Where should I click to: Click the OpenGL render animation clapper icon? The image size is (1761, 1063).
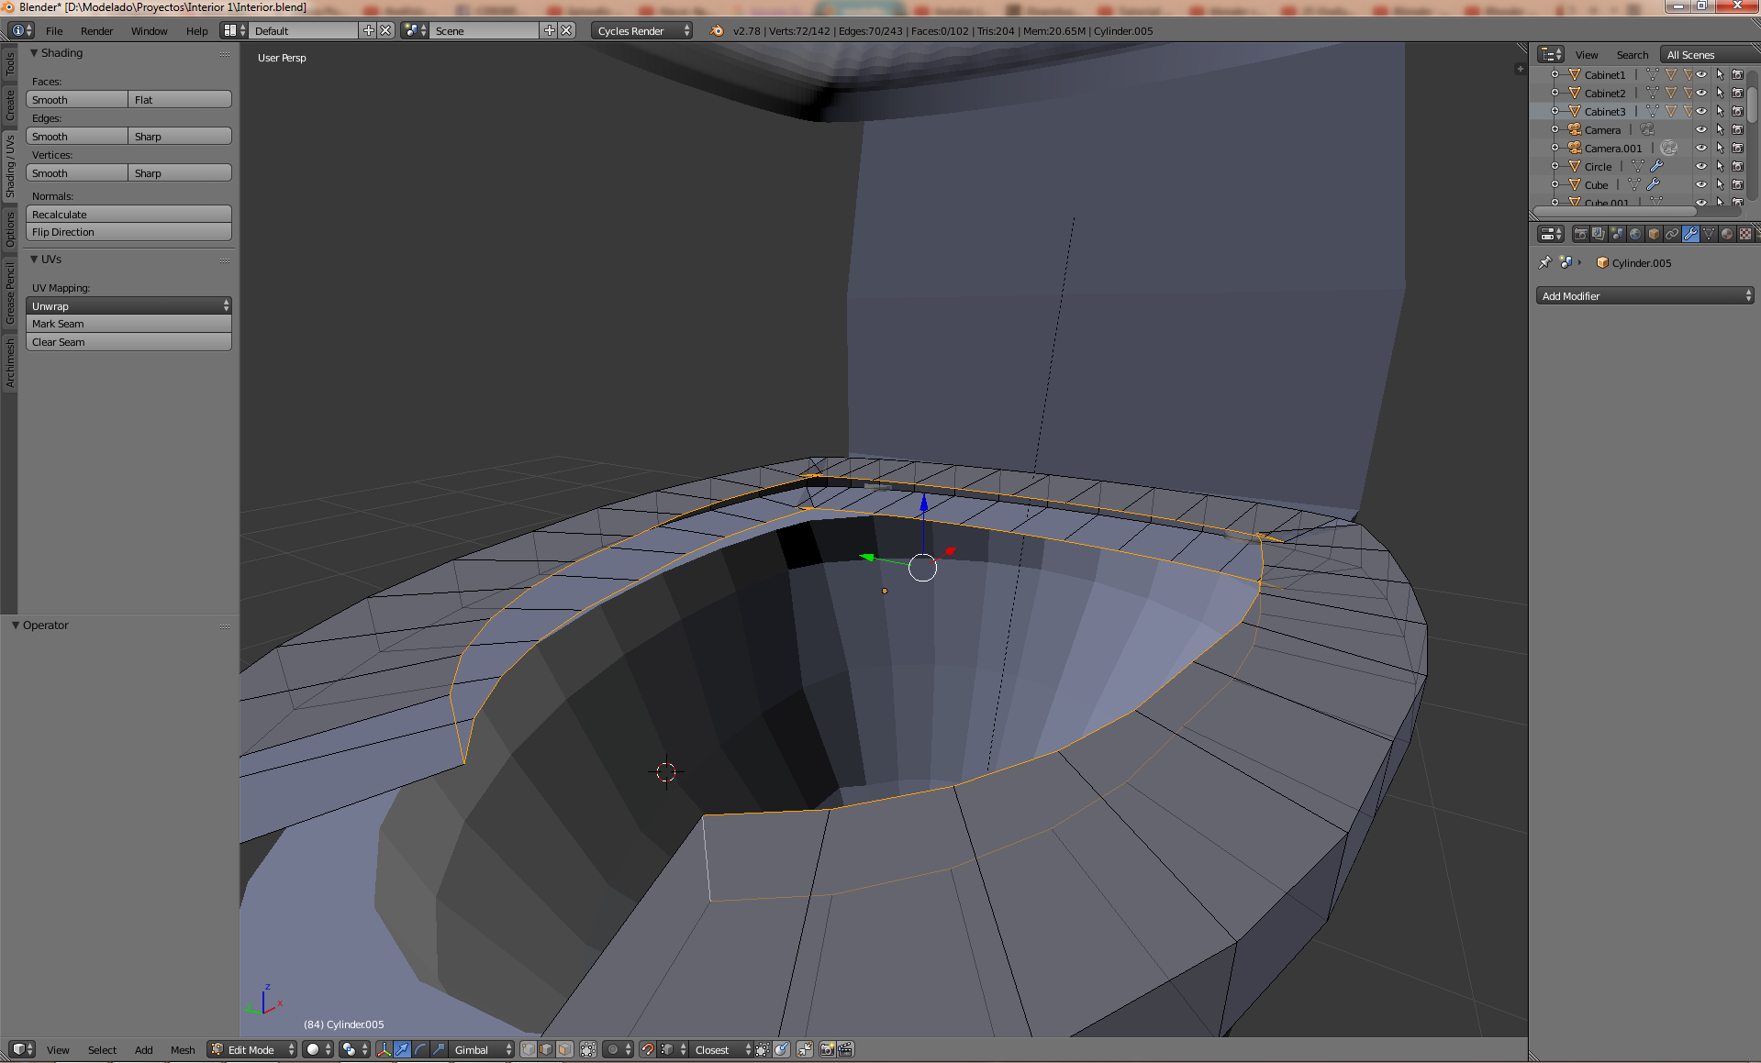click(x=845, y=1049)
